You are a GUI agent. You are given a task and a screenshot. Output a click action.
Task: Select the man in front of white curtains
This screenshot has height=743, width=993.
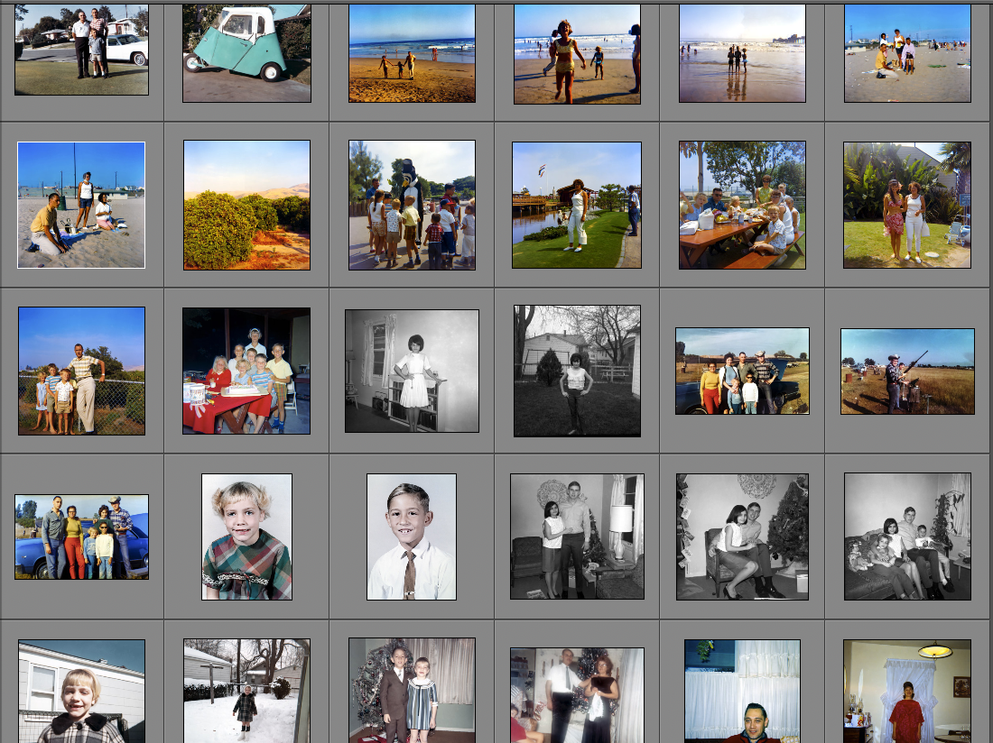742,691
